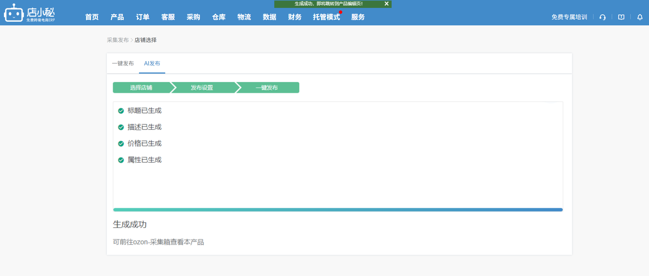Click the green check beside 标题已生成

tap(121, 111)
